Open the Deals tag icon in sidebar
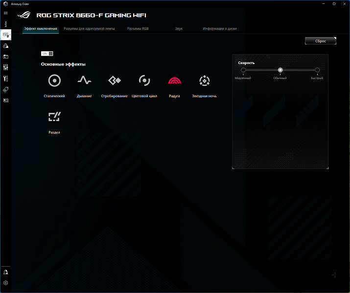The image size is (350, 293). pos(5,89)
